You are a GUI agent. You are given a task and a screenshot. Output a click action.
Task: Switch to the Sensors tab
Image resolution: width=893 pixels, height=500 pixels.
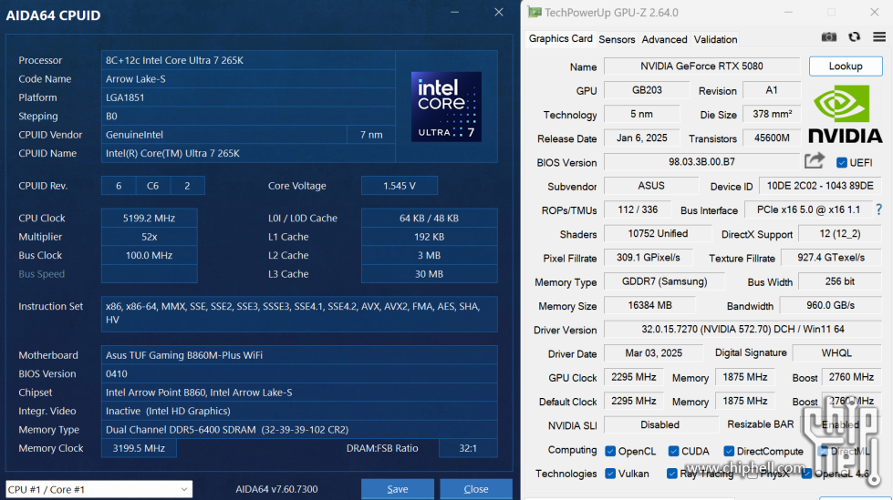point(617,39)
